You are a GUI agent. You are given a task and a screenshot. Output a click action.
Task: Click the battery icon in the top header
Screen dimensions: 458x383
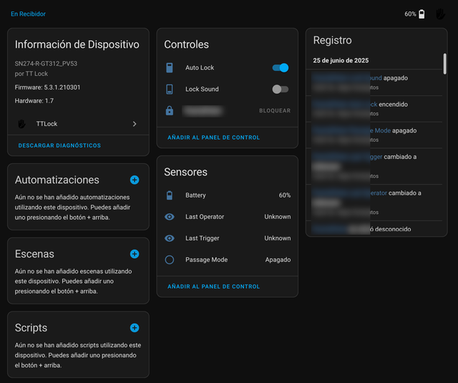[422, 14]
